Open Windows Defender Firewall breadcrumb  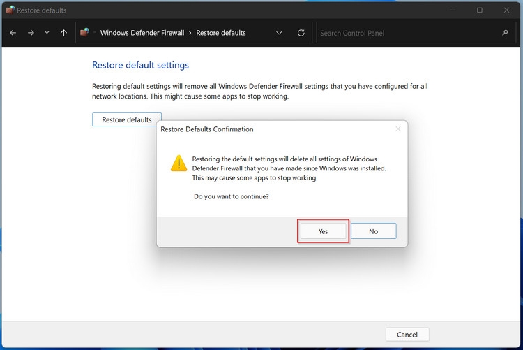142,33
